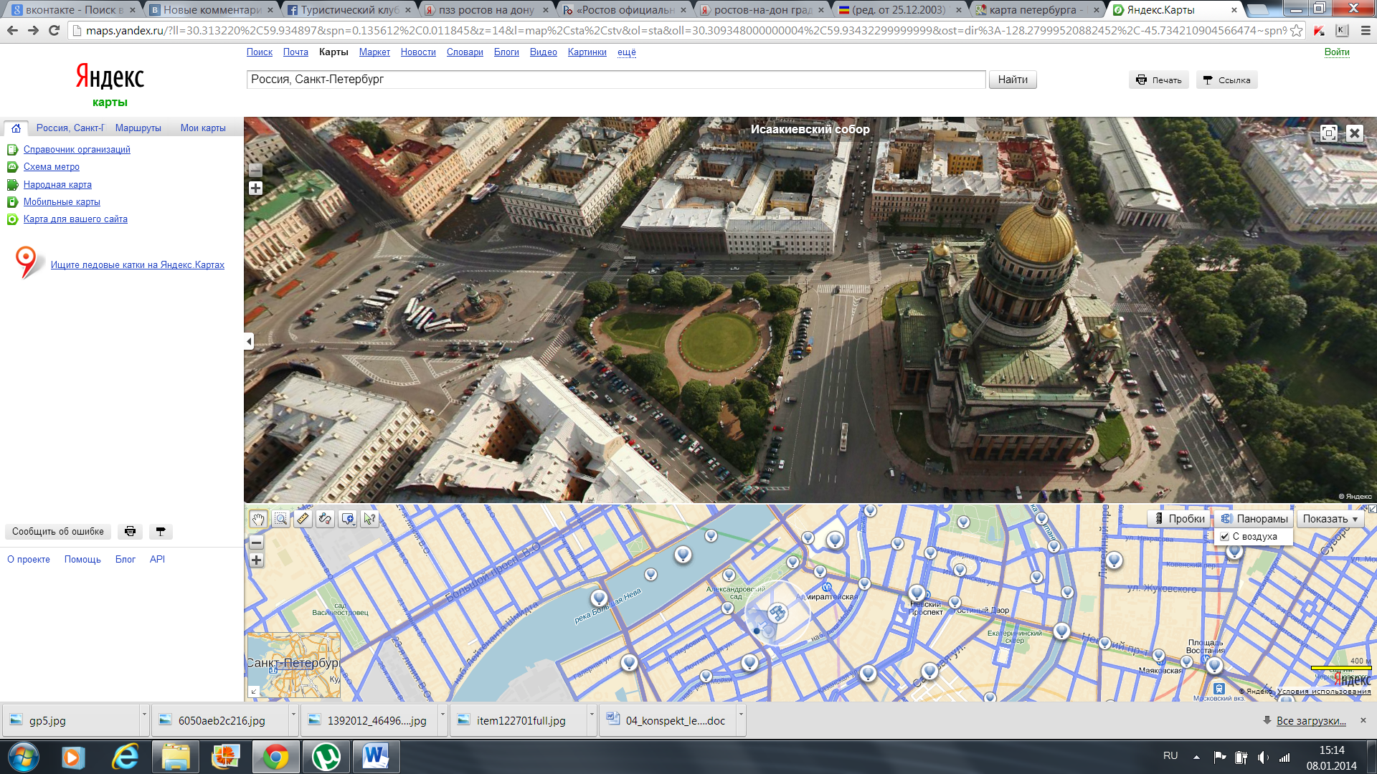
Task: Uncheck the С воздуха checkbox
Action: click(1225, 537)
